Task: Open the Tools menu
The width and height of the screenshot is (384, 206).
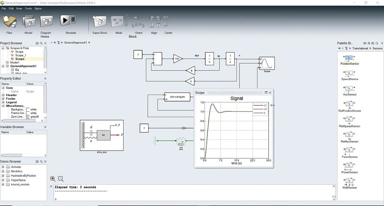Action: (28, 8)
